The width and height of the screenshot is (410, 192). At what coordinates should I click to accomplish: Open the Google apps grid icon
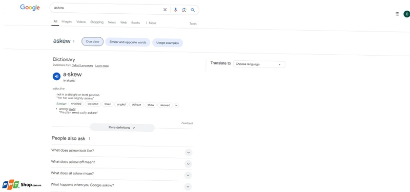point(398,14)
